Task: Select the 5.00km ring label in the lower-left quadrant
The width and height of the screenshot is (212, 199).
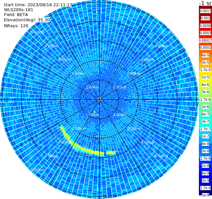Action: pyautogui.click(x=37, y=170)
